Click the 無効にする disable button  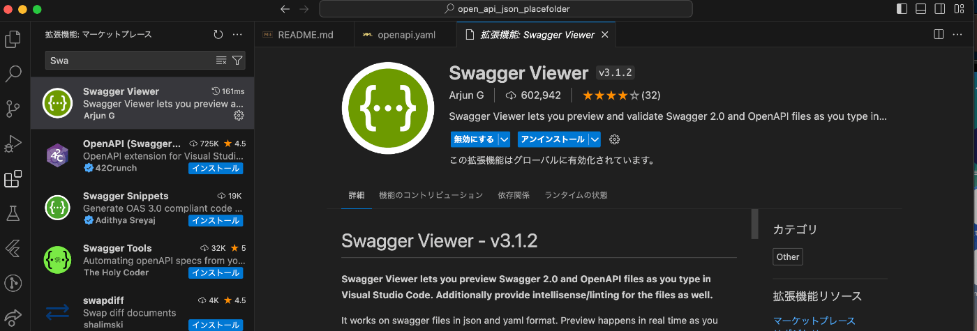474,139
